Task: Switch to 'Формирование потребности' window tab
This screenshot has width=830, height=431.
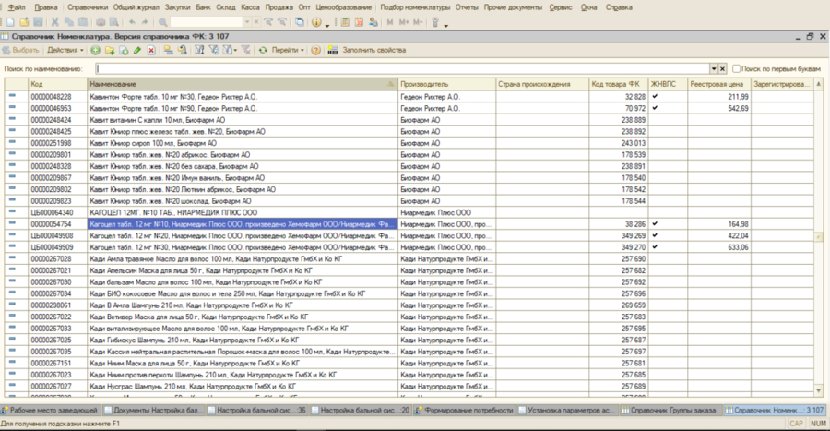Action: [x=464, y=411]
